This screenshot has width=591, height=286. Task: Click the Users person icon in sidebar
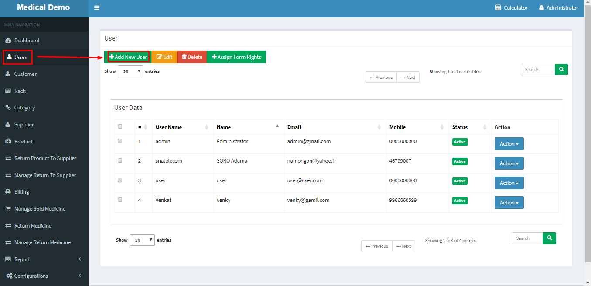coord(9,57)
